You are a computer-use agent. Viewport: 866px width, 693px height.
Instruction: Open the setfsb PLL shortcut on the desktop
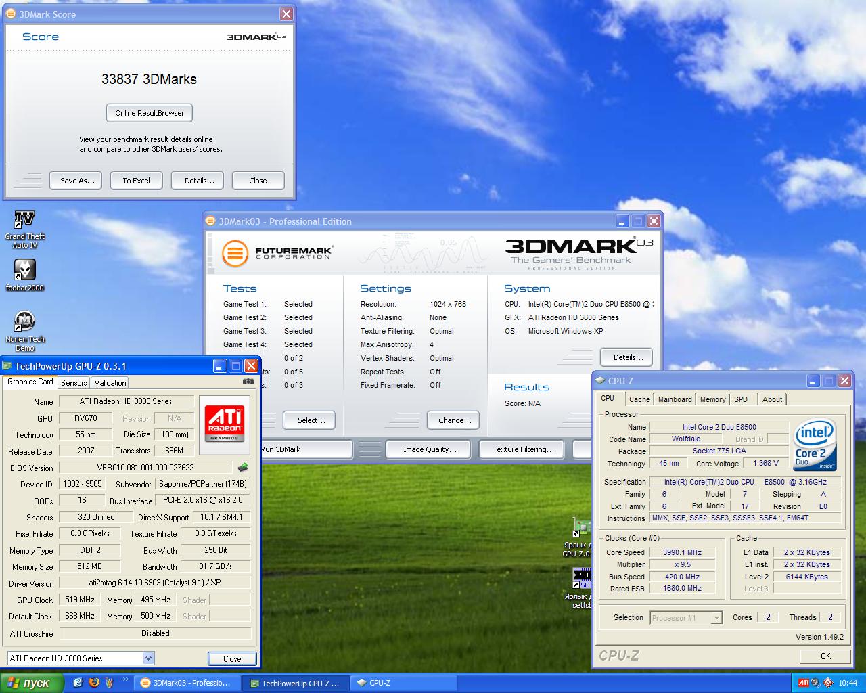582,589
